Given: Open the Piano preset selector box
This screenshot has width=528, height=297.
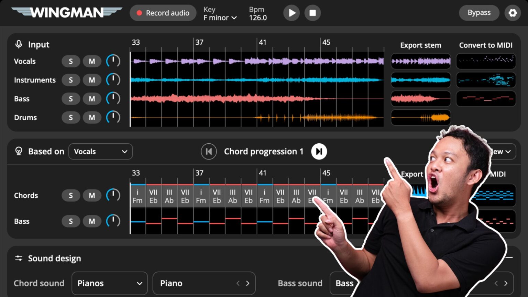Looking at the screenshot, I should (204, 283).
